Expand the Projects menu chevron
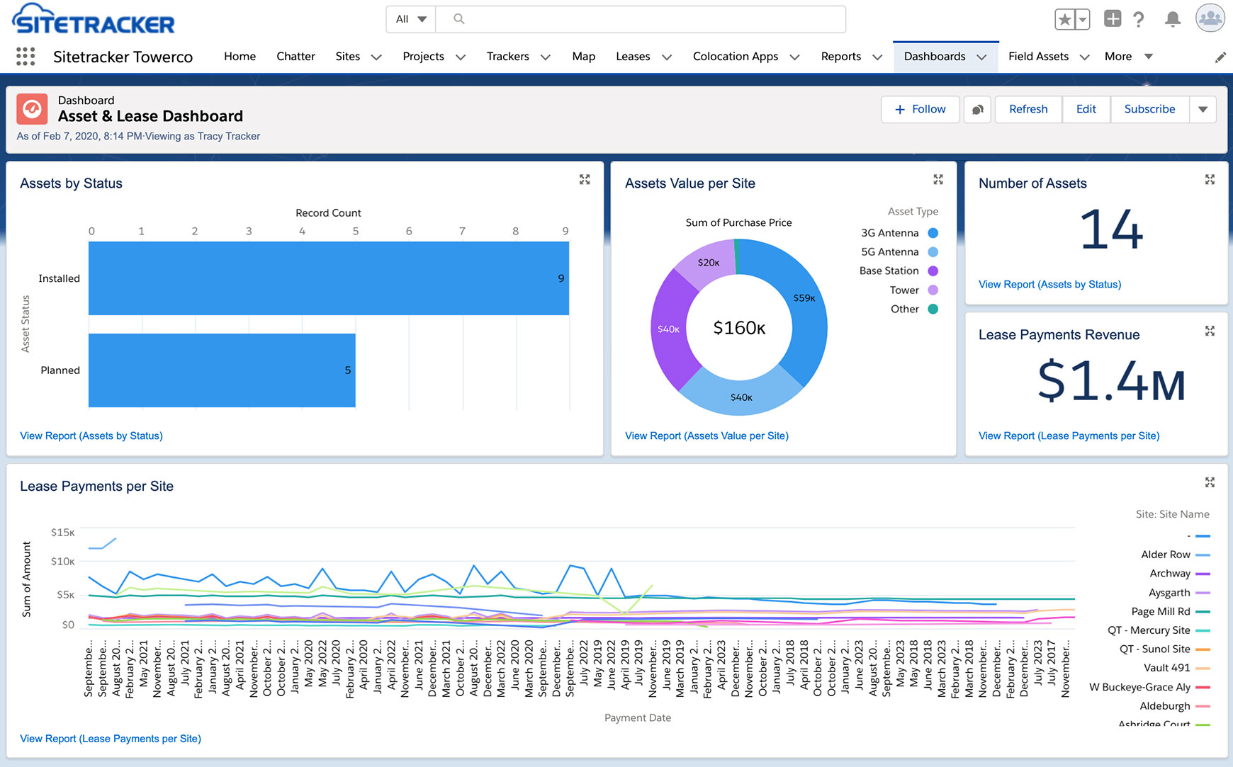Screen dimensions: 1233x767 461,57
